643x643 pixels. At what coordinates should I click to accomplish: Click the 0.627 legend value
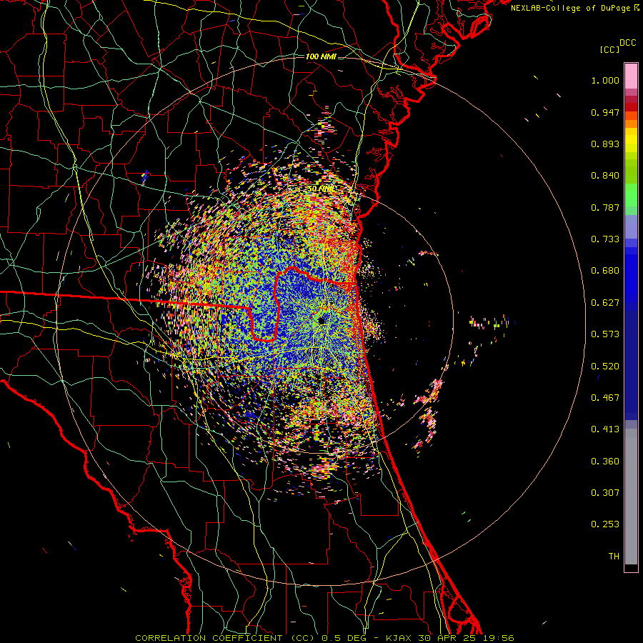605,303
